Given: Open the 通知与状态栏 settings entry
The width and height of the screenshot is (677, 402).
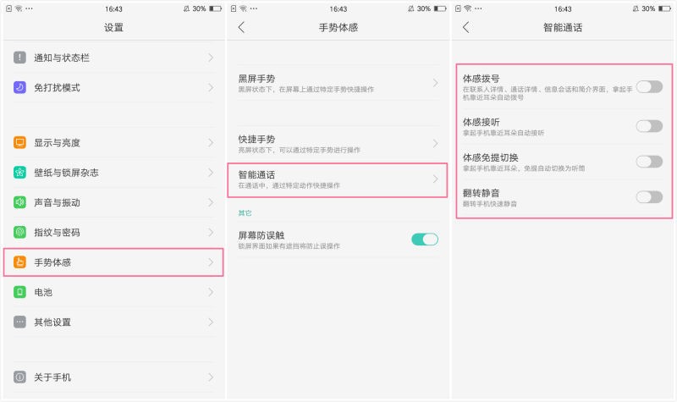Looking at the screenshot, I should (113, 58).
